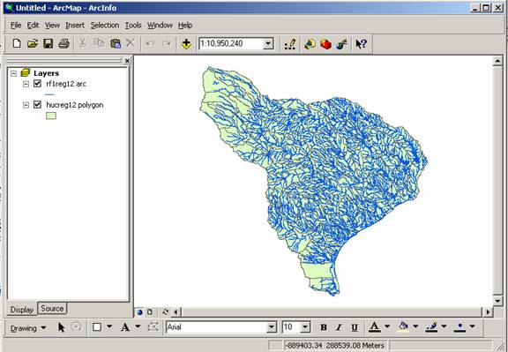
Task: Save the map with the floppy icon
Action: click(48, 43)
